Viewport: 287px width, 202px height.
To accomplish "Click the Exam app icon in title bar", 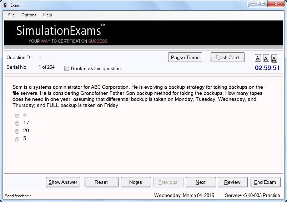I will click(5, 5).
